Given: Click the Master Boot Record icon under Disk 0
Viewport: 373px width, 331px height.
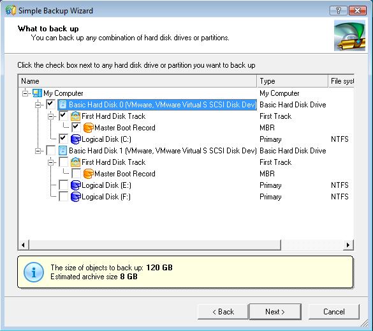Looking at the screenshot, I should coord(88,128).
